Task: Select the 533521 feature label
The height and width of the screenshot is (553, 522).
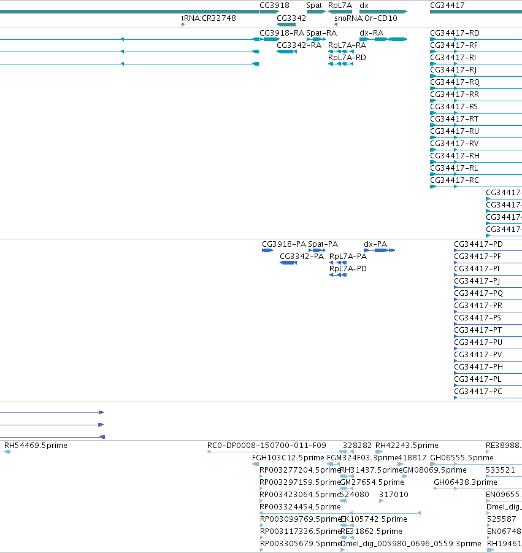Action: (x=500, y=470)
